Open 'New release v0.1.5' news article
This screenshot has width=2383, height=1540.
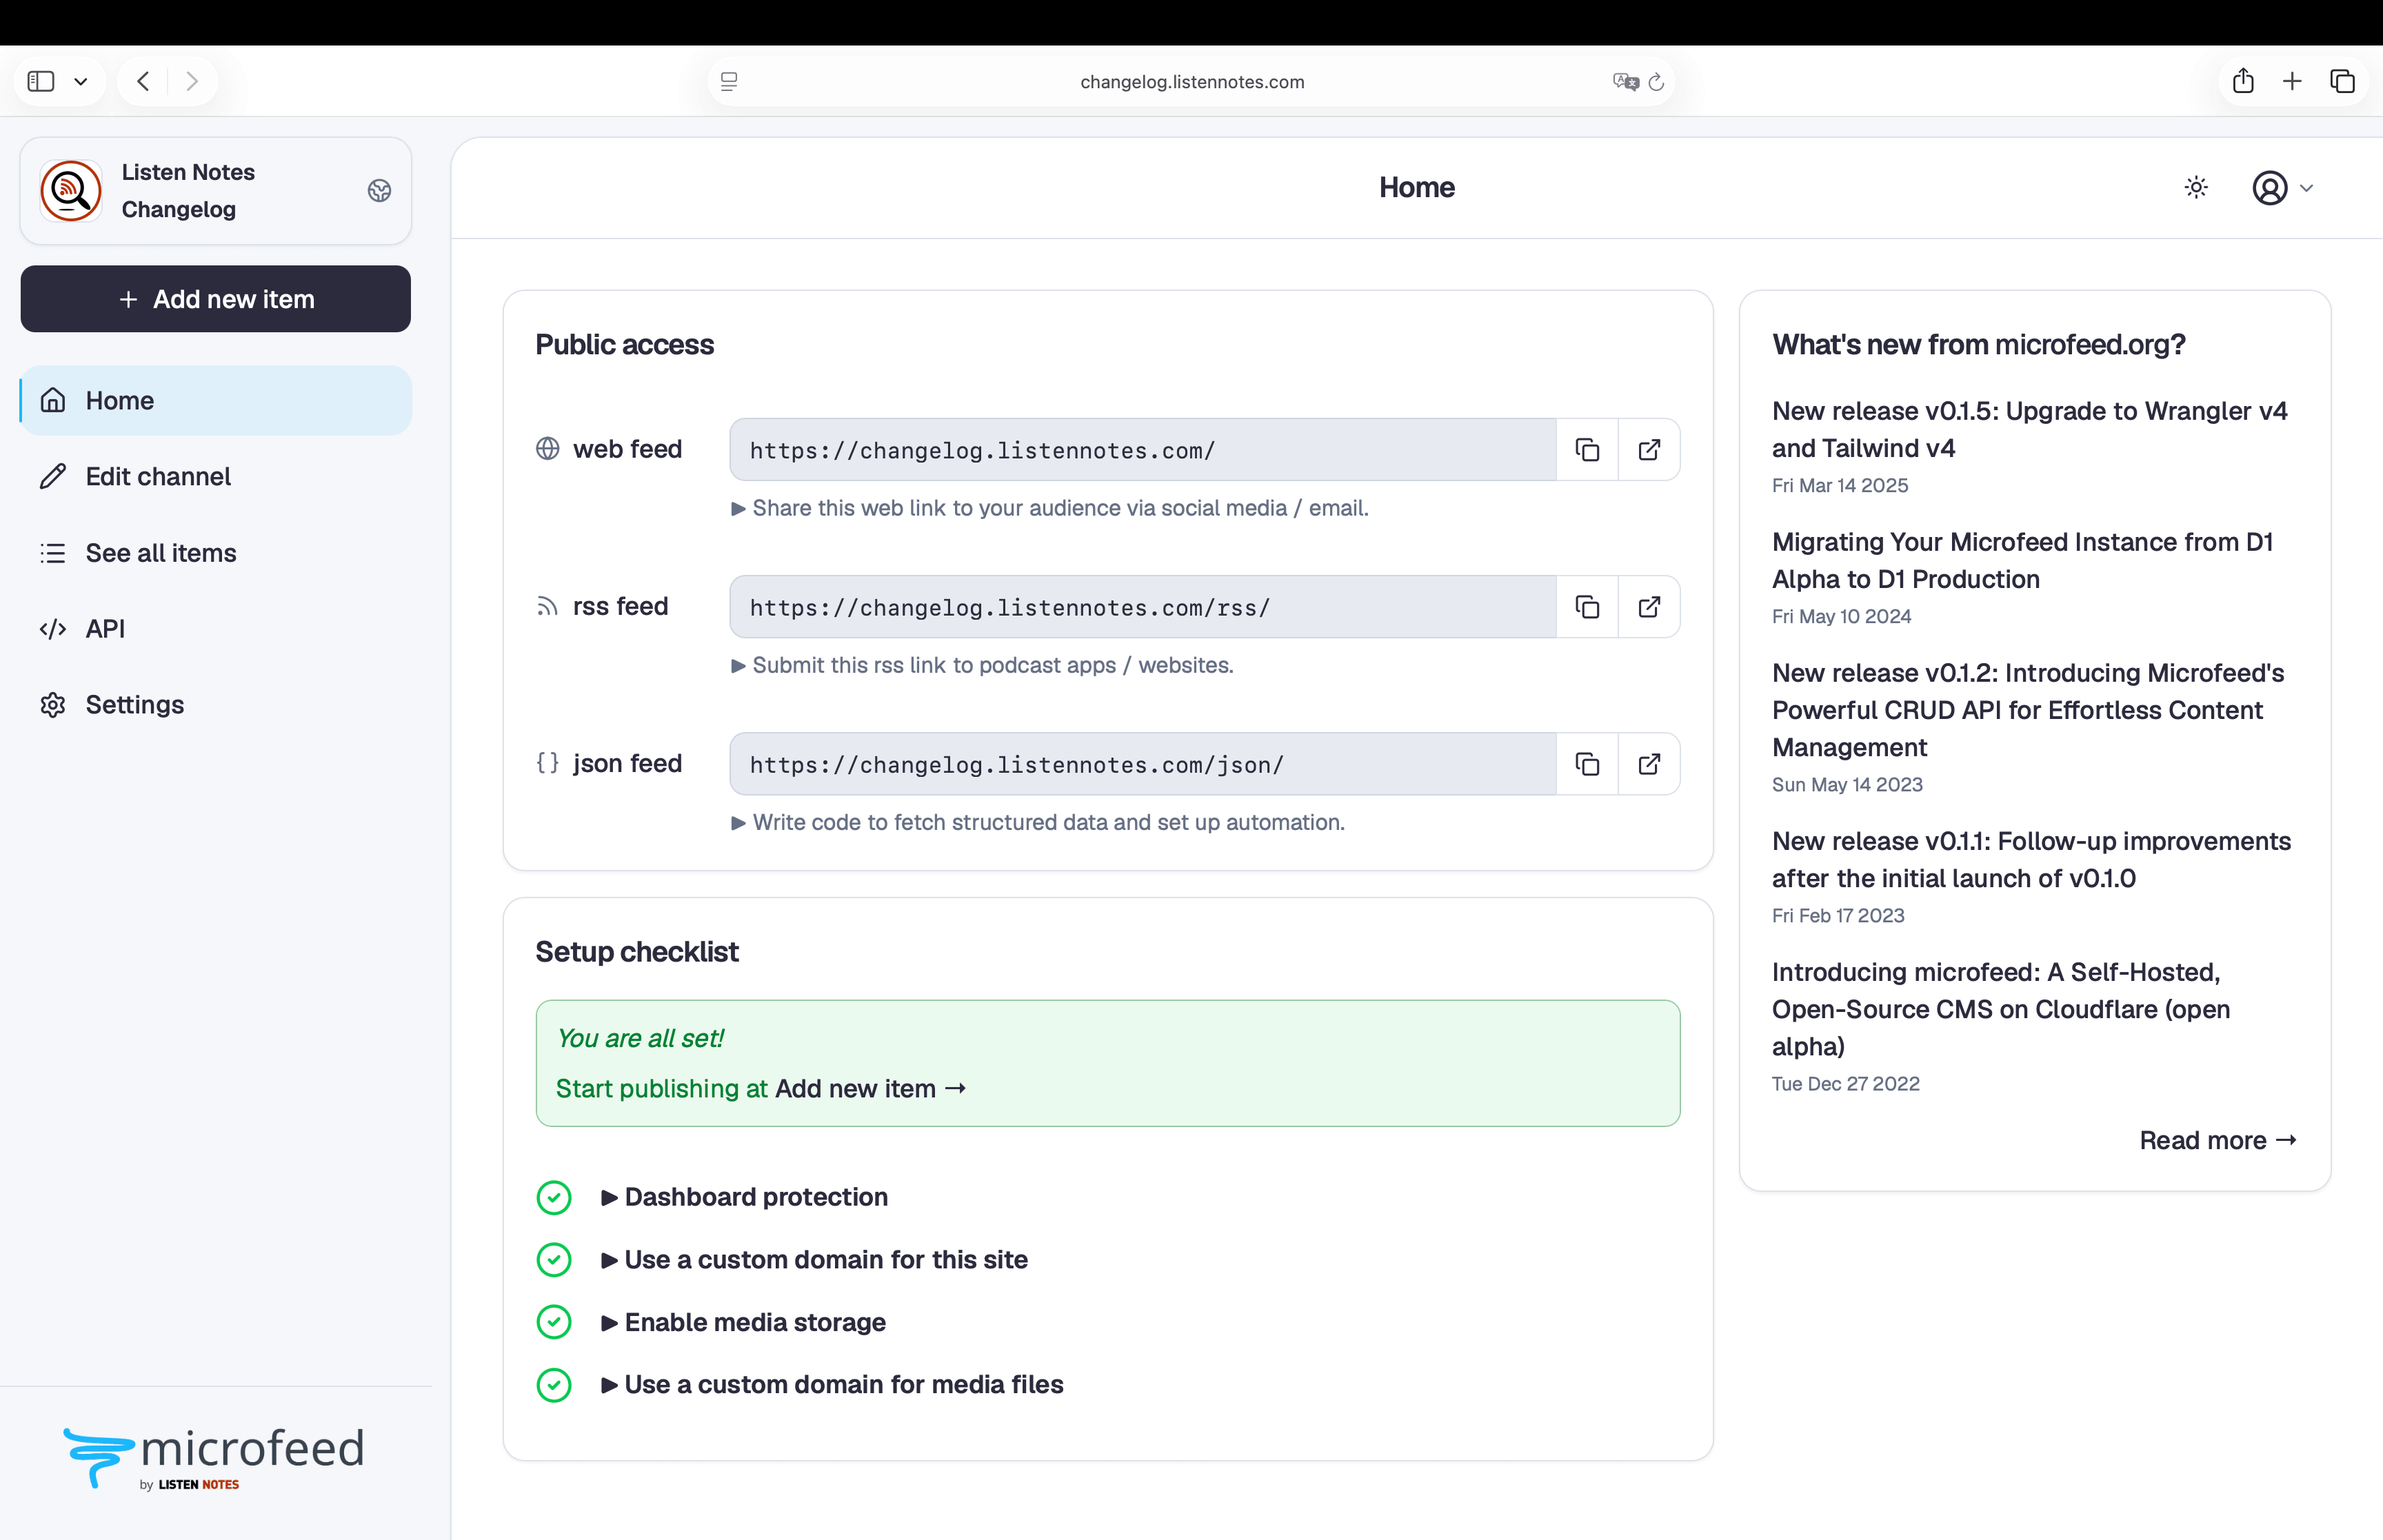tap(2029, 430)
